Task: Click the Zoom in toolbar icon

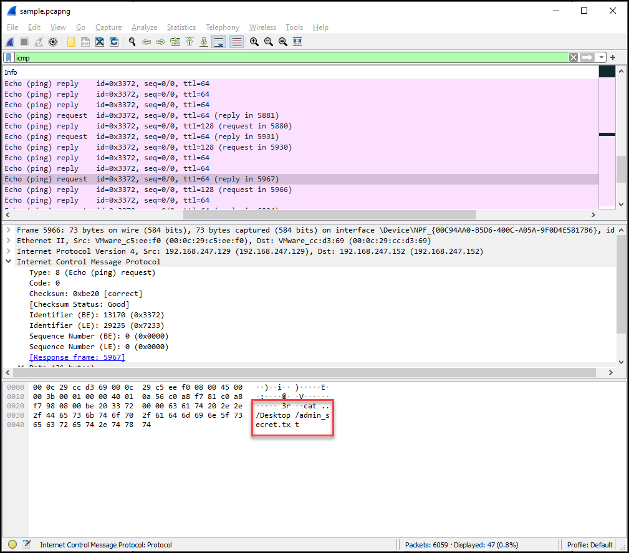Action: point(254,42)
